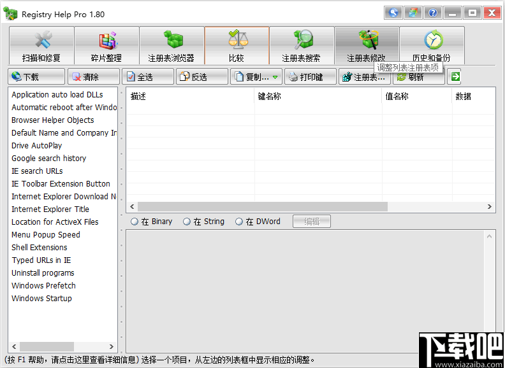This screenshot has height=368, width=505.
Task: Select Uninstall programs item
Action: tap(62, 272)
